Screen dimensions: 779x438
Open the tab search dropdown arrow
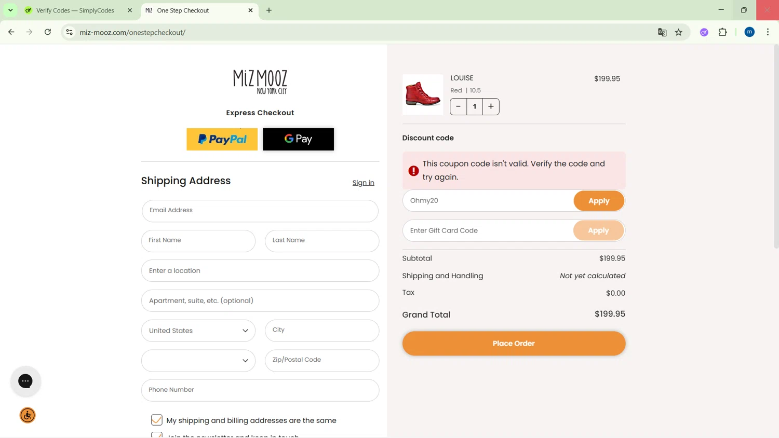[x=10, y=10]
